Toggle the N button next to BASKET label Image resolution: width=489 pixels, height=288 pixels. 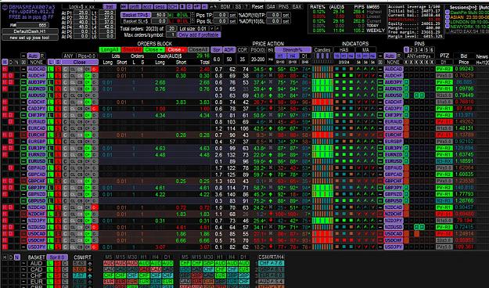(x=17, y=257)
